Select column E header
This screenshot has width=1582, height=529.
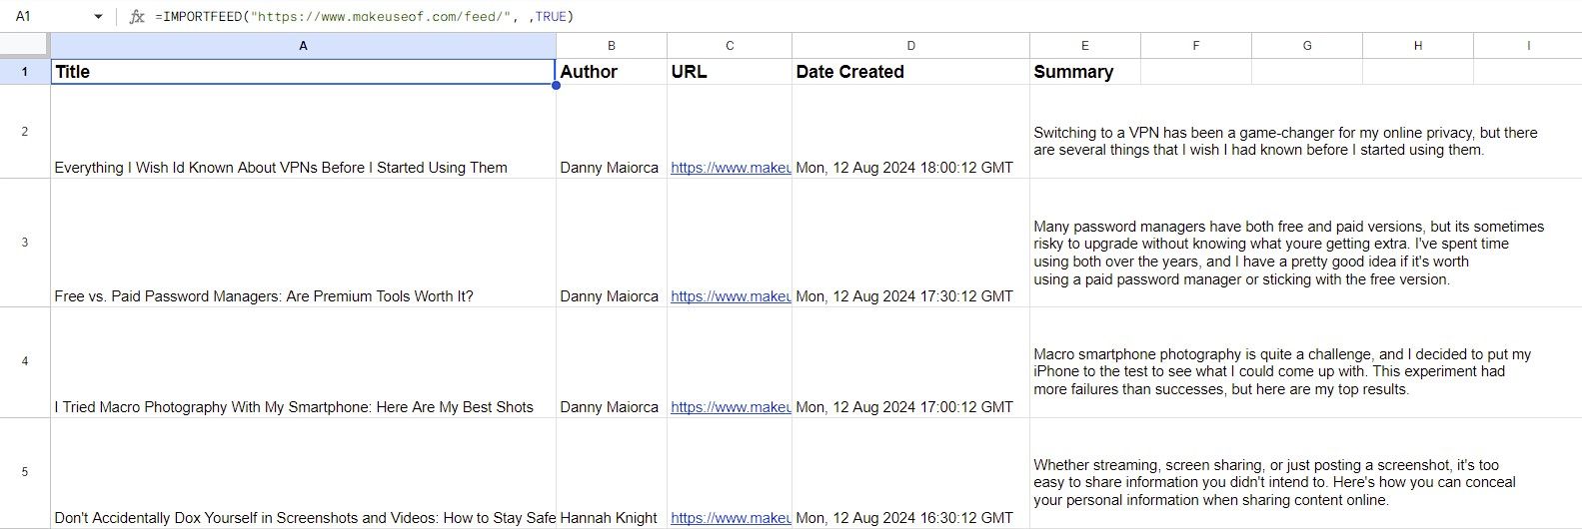[1084, 46]
